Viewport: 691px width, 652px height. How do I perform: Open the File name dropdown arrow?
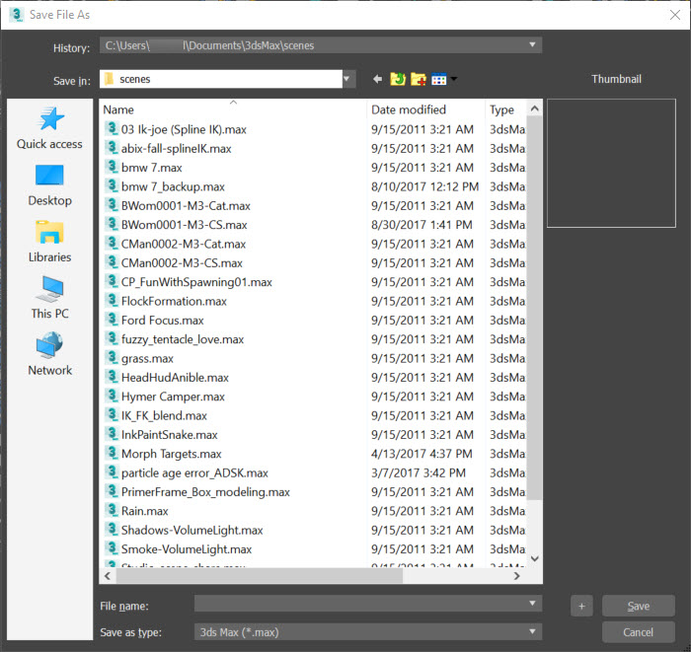coord(532,603)
